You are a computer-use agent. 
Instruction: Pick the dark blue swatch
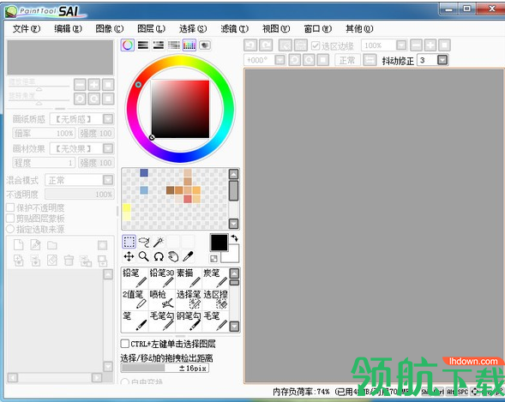(x=144, y=173)
